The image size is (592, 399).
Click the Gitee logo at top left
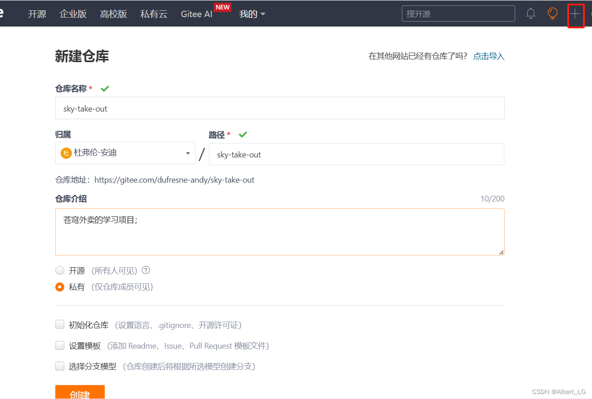point(1,13)
